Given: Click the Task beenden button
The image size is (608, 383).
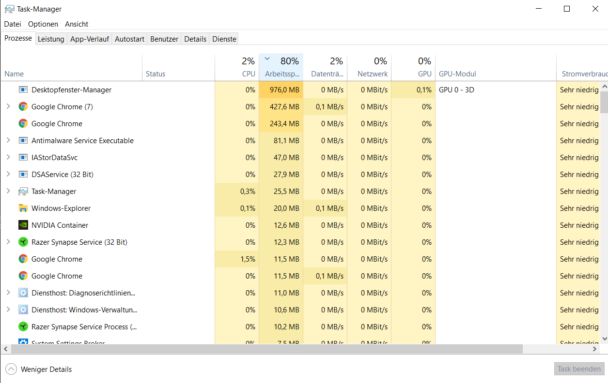Looking at the screenshot, I should click(579, 369).
